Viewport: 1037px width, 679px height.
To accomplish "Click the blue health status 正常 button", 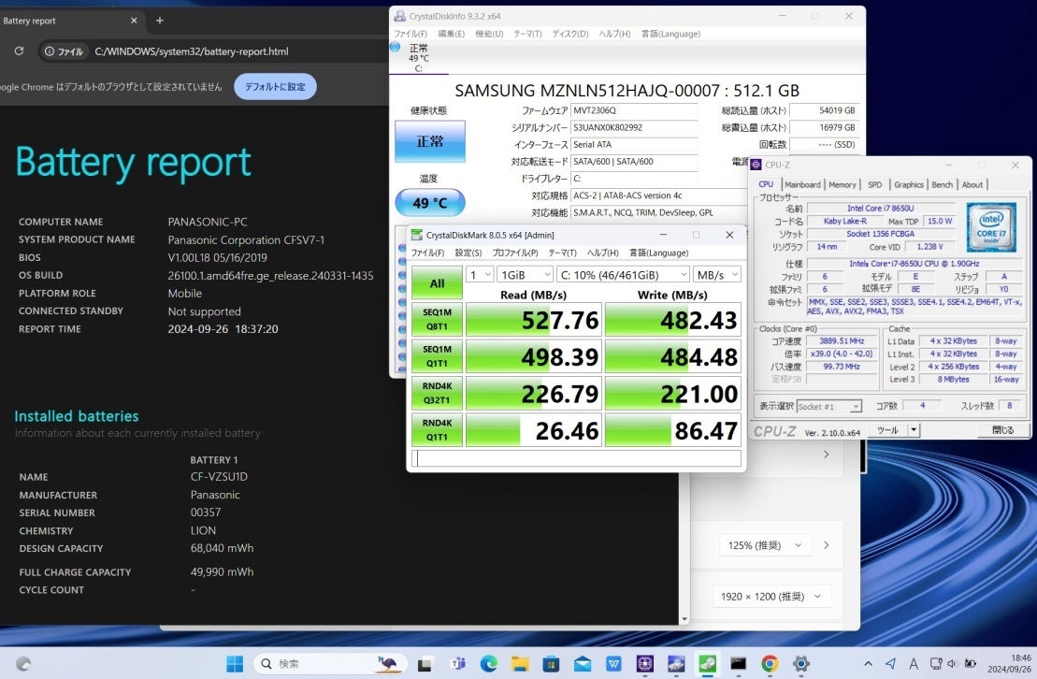I will point(430,141).
